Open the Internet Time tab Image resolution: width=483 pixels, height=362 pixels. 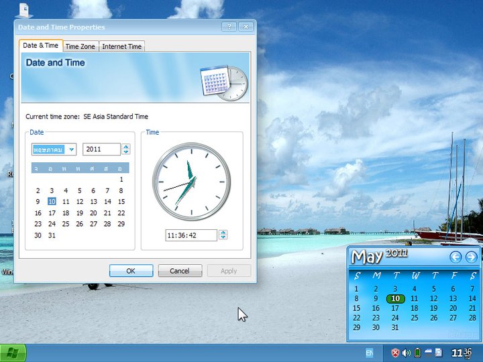121,46
